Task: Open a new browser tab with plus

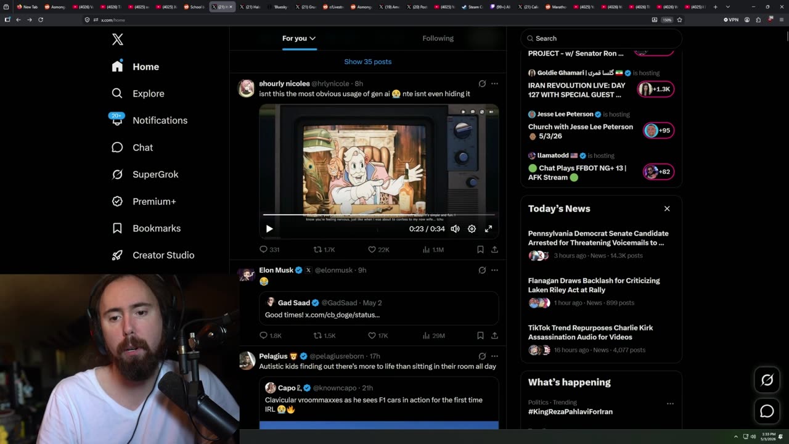Action: [715, 7]
